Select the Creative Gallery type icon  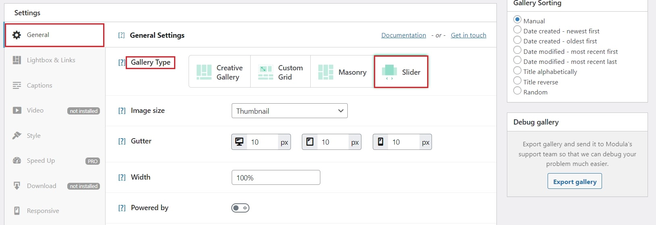[x=204, y=72]
